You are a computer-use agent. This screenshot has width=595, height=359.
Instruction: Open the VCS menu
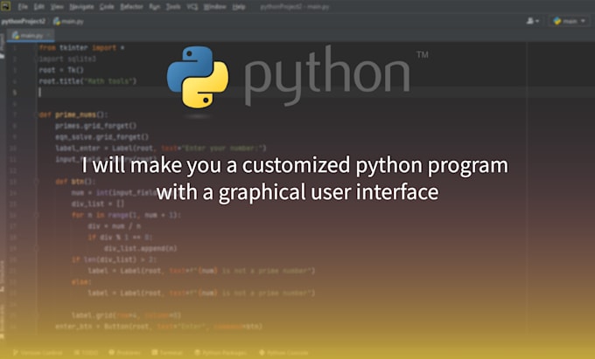(x=192, y=7)
